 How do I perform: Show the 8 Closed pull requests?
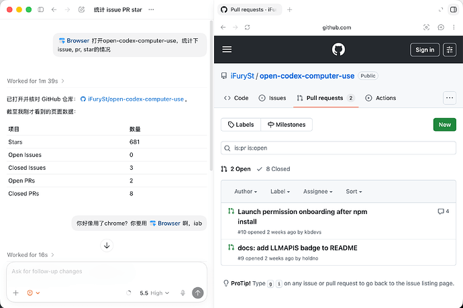273,169
